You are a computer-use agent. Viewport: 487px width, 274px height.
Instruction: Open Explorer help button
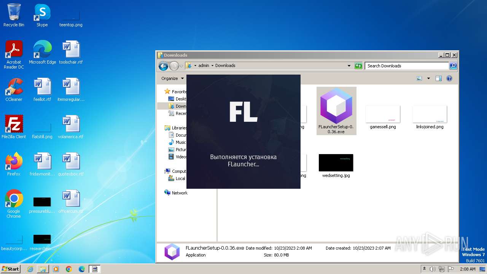(x=449, y=78)
